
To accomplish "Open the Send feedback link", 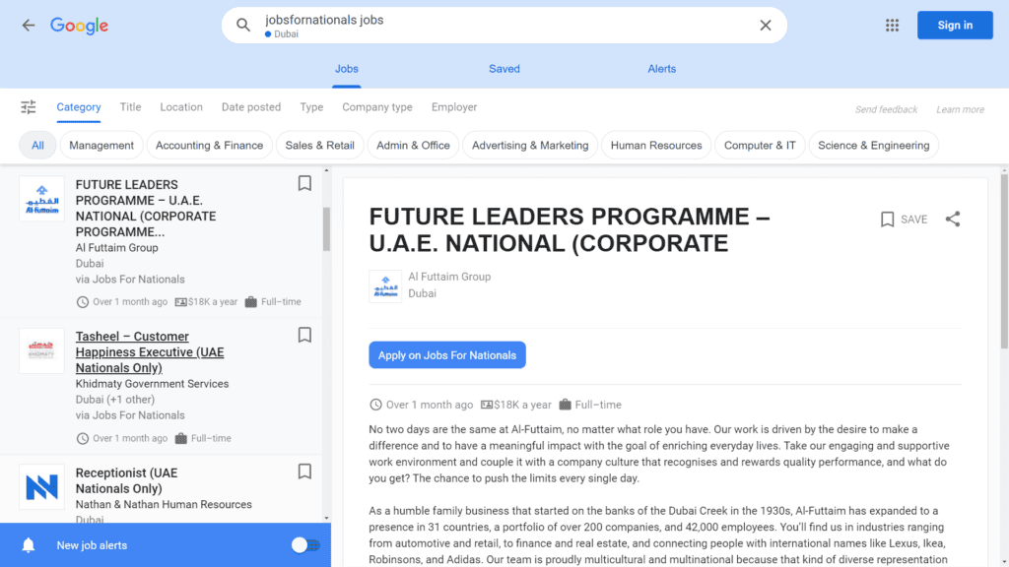I will (886, 109).
